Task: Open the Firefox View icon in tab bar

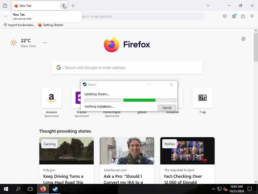Action: [x=5, y=6]
